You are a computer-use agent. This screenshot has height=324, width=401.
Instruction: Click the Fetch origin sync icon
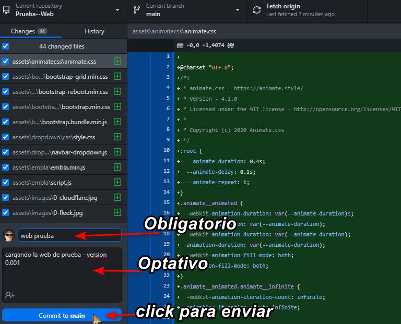[x=257, y=10]
